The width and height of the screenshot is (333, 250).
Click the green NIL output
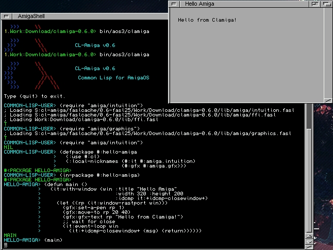pyautogui.click(x=8, y=147)
